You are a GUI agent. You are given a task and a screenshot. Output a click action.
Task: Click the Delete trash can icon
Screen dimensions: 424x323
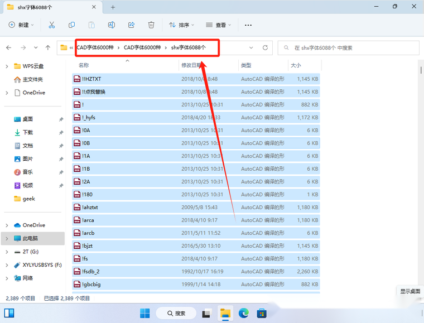[151, 25]
